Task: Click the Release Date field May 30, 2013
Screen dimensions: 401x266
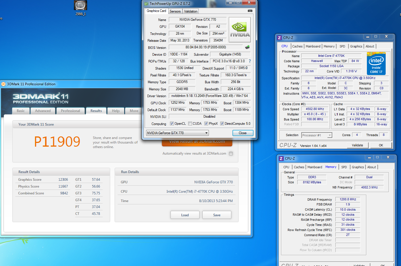Action: (x=180, y=40)
